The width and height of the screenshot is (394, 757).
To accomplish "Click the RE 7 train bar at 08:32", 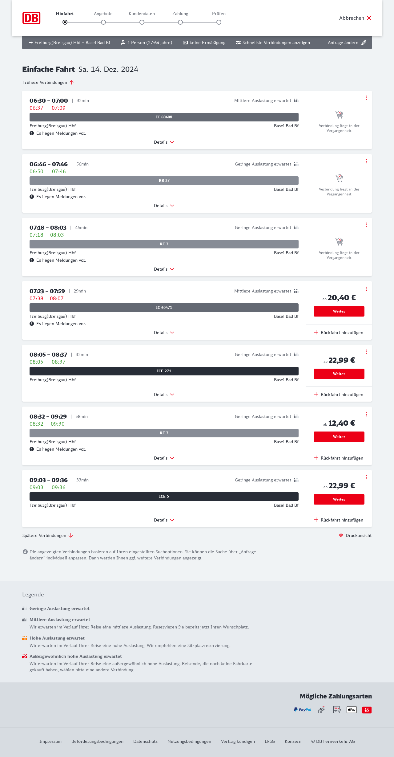I will point(164,433).
